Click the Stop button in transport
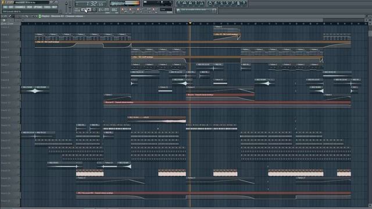The height and width of the screenshot is (209, 372). pos(89,10)
